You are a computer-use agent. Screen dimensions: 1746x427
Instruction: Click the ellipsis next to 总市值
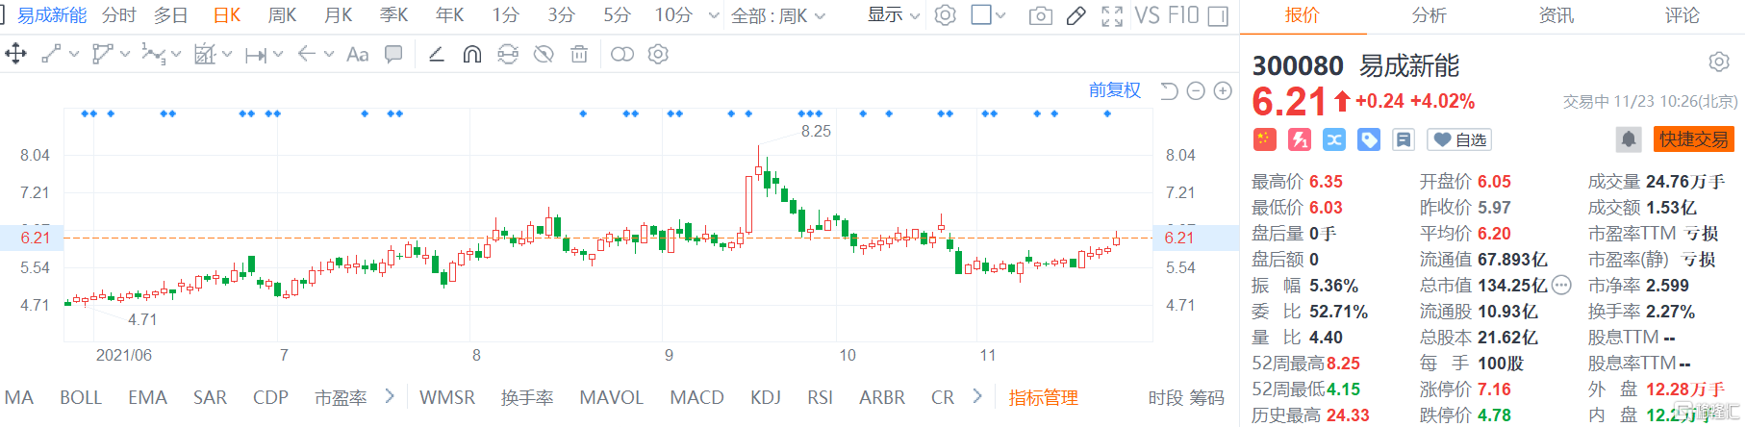pos(1561,285)
